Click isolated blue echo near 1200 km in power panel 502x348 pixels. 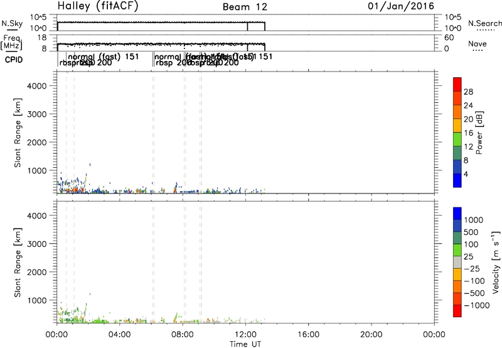[90, 165]
